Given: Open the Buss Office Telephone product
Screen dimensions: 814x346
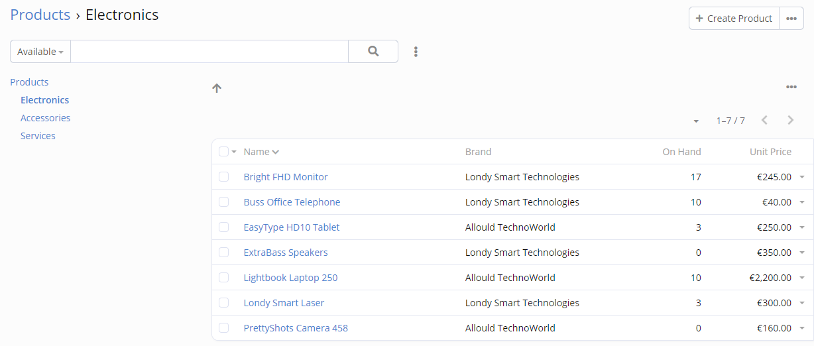Looking at the screenshot, I should tap(292, 202).
